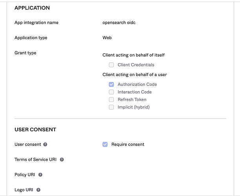Click help icon beside Terms of Service URI
This screenshot has width=240, height=196.
coord(62,160)
